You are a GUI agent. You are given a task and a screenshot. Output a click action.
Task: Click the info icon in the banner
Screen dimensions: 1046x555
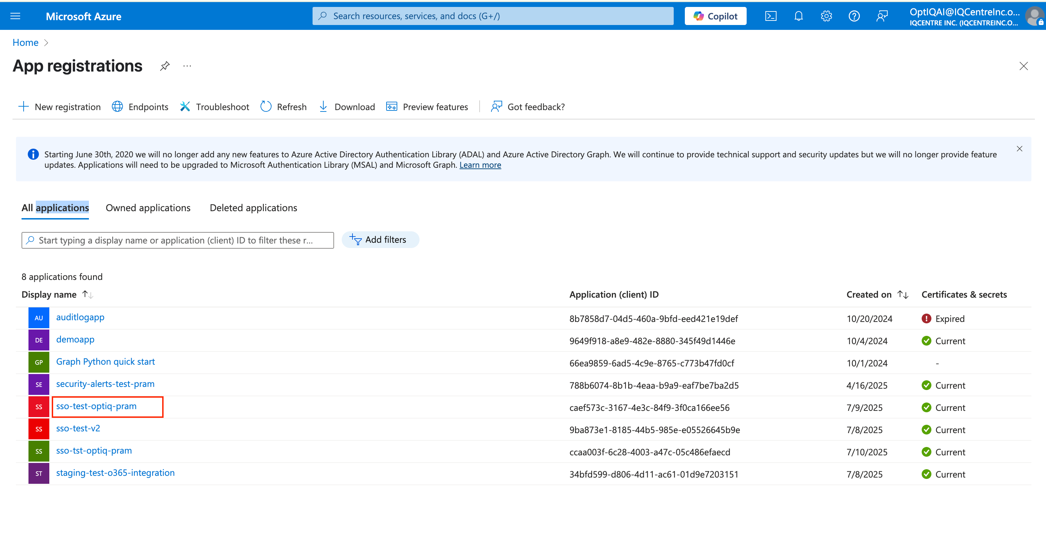click(x=33, y=154)
